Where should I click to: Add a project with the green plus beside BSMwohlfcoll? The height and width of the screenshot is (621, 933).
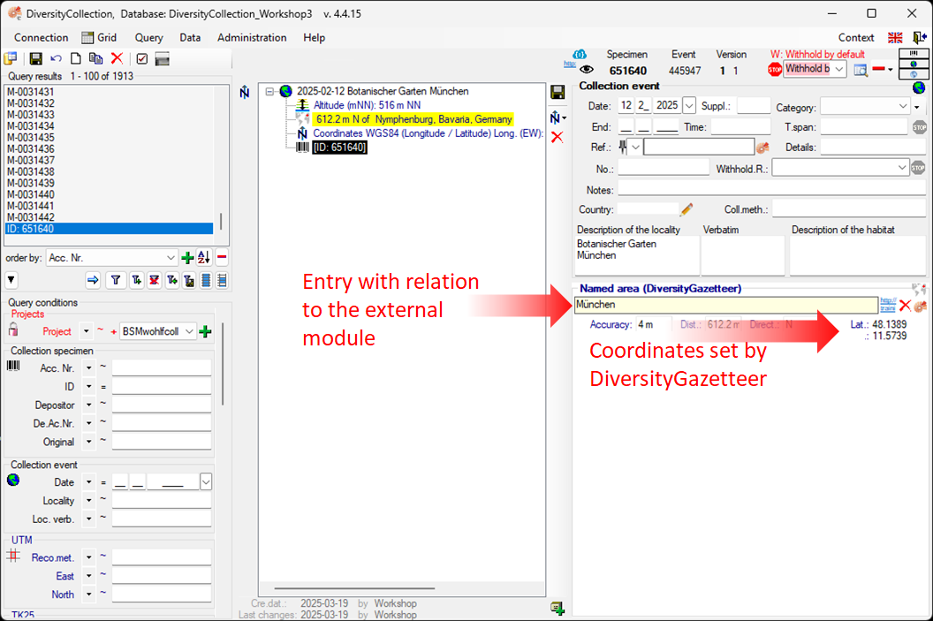(205, 331)
